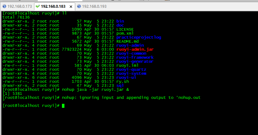The height and width of the screenshot is (135, 258).
Task: Click the 'LICENSE' file name
Action: (x=125, y=29)
